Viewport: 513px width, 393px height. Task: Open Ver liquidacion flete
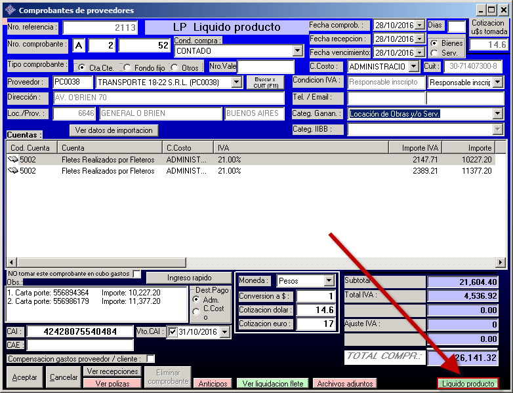point(272,383)
